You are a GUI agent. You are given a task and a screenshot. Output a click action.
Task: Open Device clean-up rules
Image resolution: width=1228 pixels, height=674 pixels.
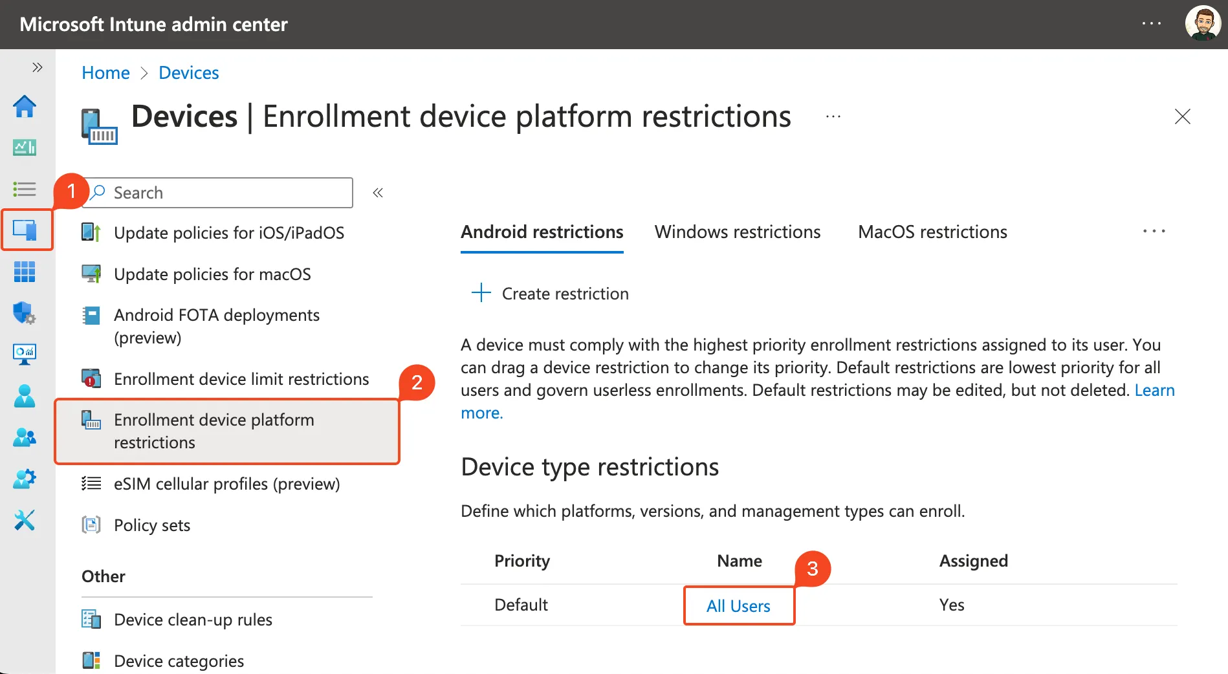tap(193, 620)
